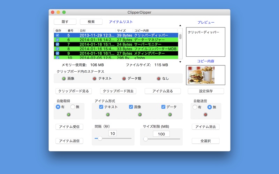Click the red indicator lamp under 自動送信
The height and width of the screenshot is (174, 279).
coord(205,114)
